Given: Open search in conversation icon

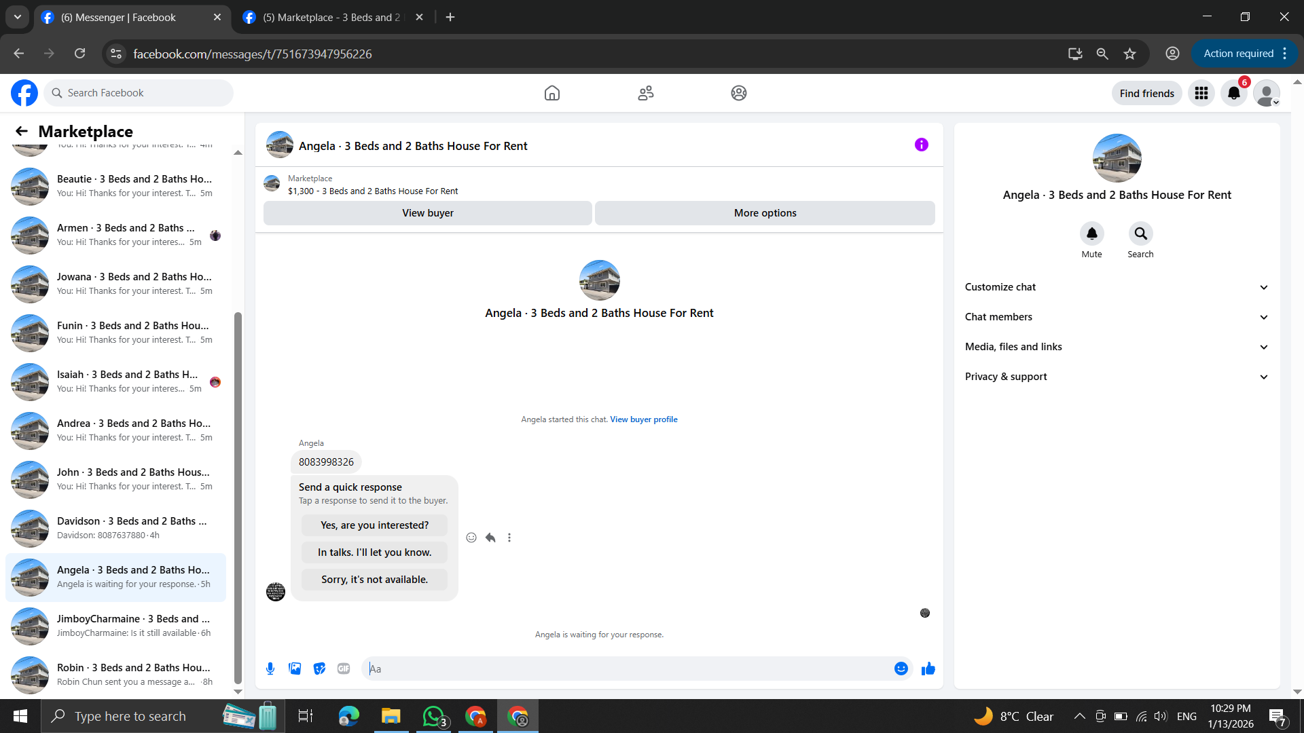Looking at the screenshot, I should [x=1140, y=233].
